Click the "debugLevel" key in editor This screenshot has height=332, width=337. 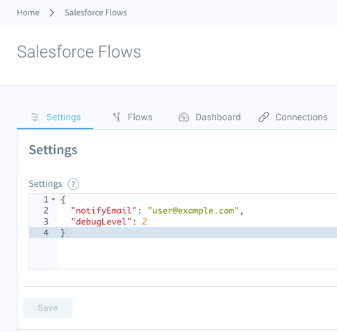(101, 222)
